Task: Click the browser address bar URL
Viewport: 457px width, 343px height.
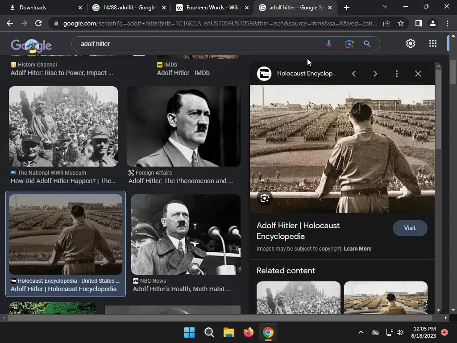Action: tap(220, 23)
